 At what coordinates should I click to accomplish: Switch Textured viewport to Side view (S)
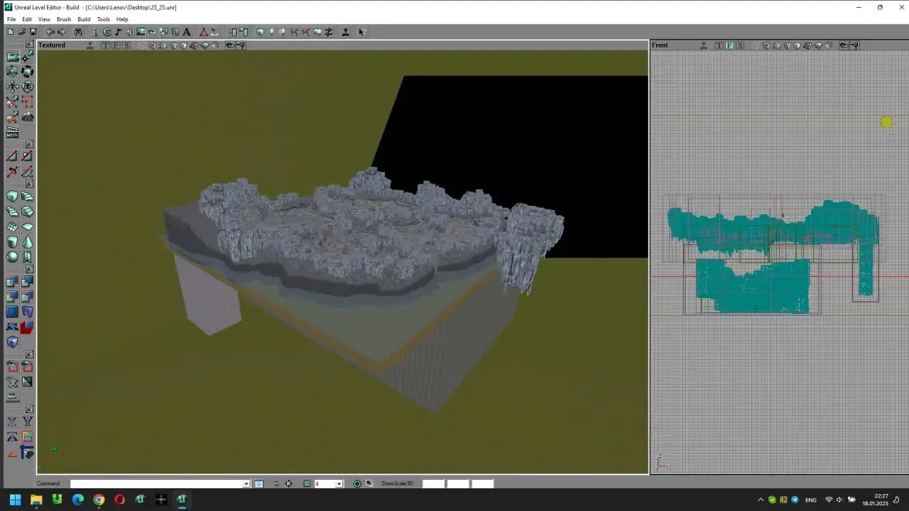126,45
